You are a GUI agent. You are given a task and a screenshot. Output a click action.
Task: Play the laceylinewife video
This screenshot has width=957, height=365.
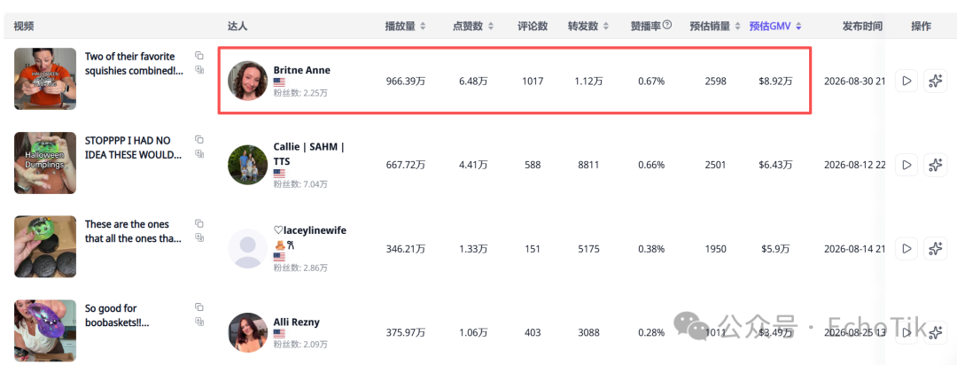pos(906,248)
